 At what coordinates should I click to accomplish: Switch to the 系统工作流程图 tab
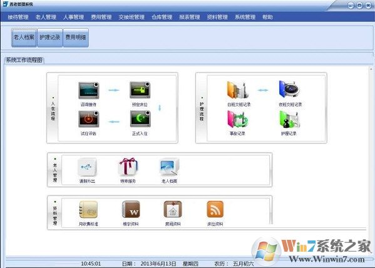pyautogui.click(x=24, y=60)
